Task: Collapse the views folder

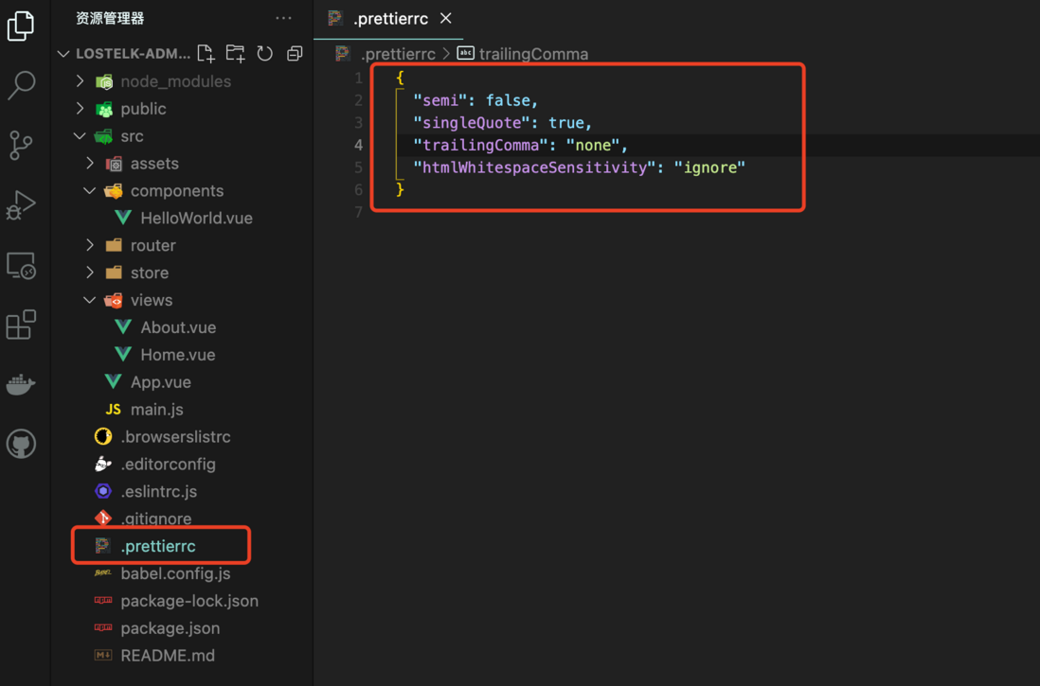Action: click(90, 300)
